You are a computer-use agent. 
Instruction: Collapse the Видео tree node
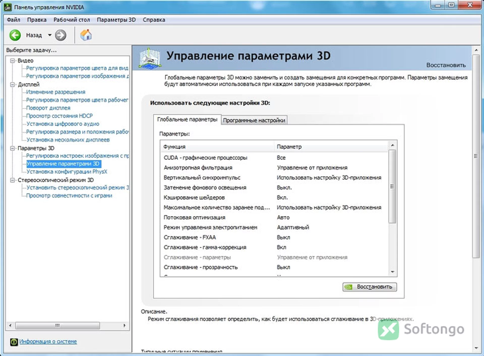coord(12,61)
